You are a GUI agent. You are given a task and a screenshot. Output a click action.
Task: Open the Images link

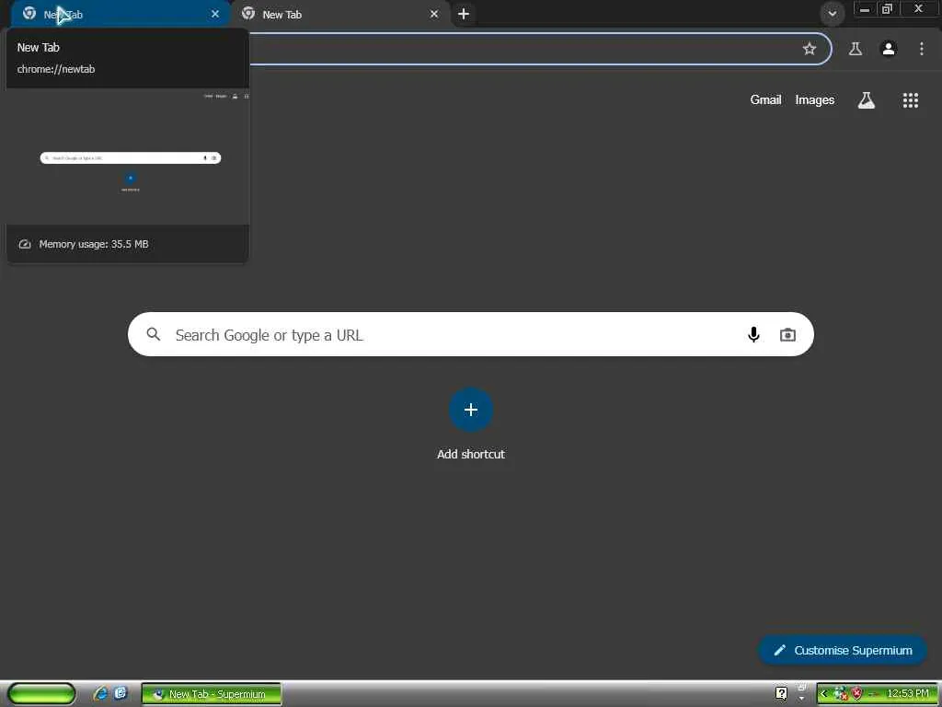[x=815, y=99]
